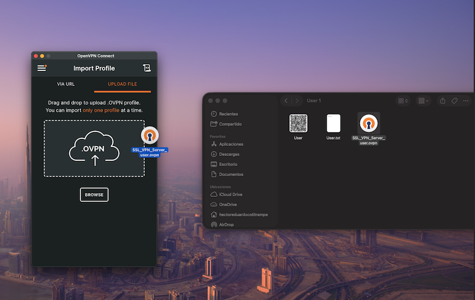Expand the Finder group-by dropdown
The width and height of the screenshot is (475, 300).
(423, 101)
